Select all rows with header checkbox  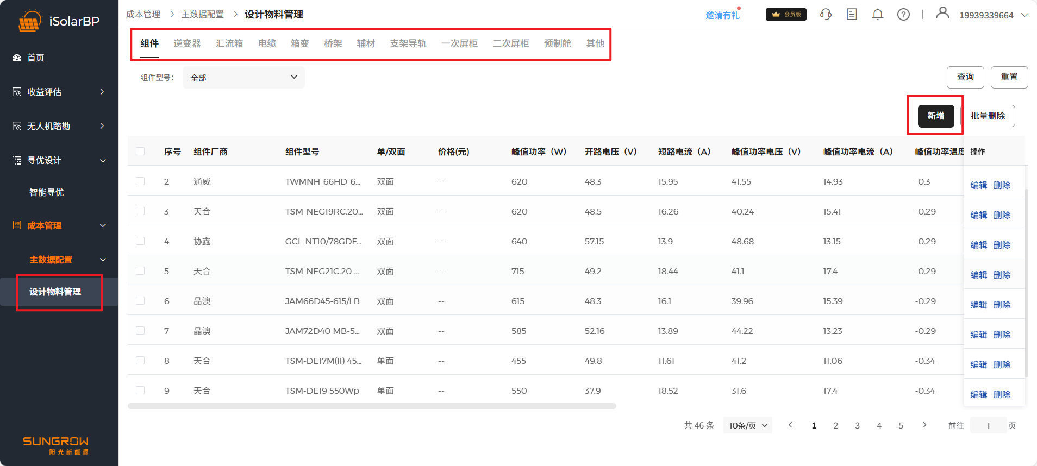point(140,152)
